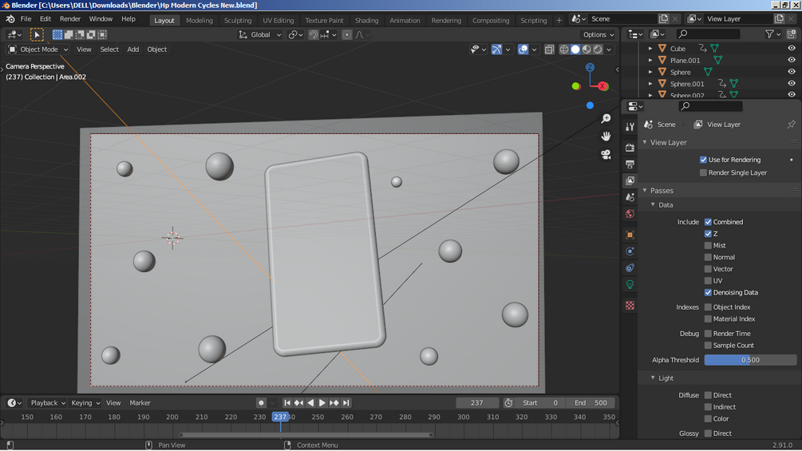Toggle proportional editing icon
Image resolution: width=802 pixels, height=451 pixels.
pos(347,35)
